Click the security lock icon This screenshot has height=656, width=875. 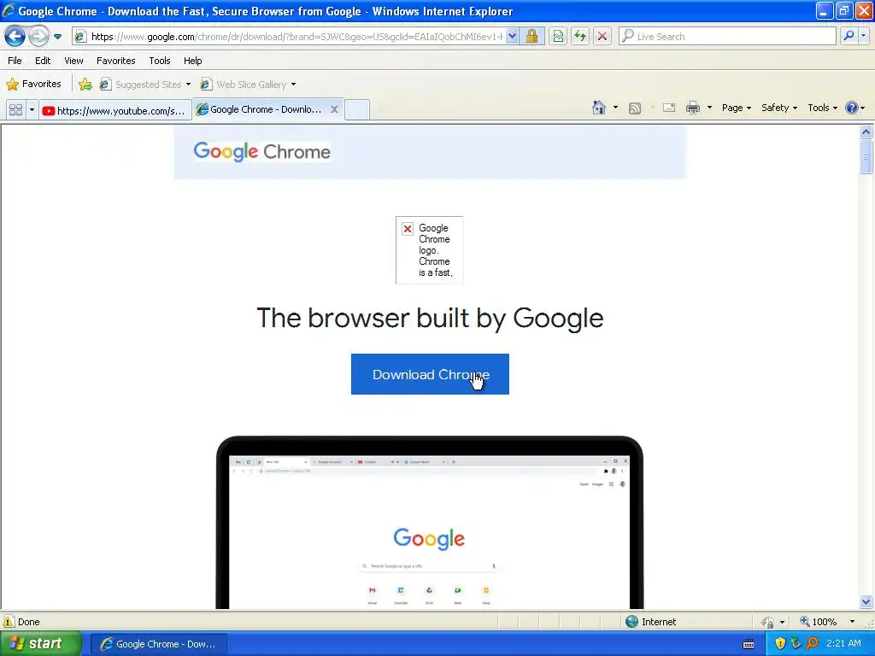click(x=531, y=37)
